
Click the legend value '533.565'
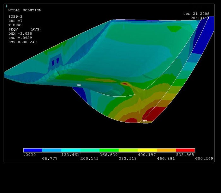click(x=185, y=155)
